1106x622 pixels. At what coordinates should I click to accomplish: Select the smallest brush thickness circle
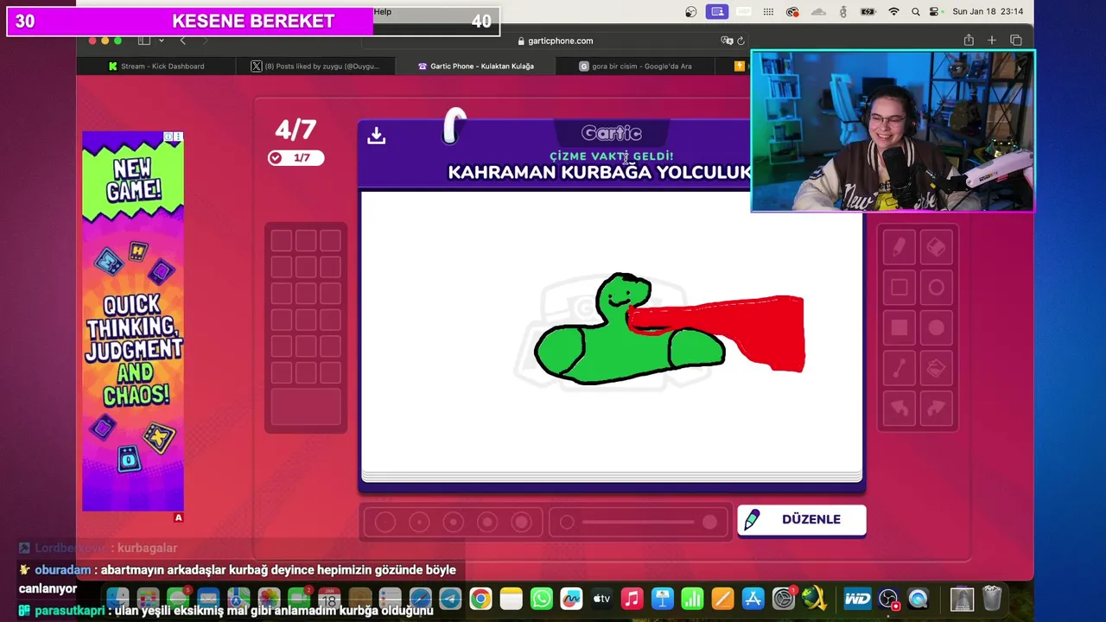385,522
